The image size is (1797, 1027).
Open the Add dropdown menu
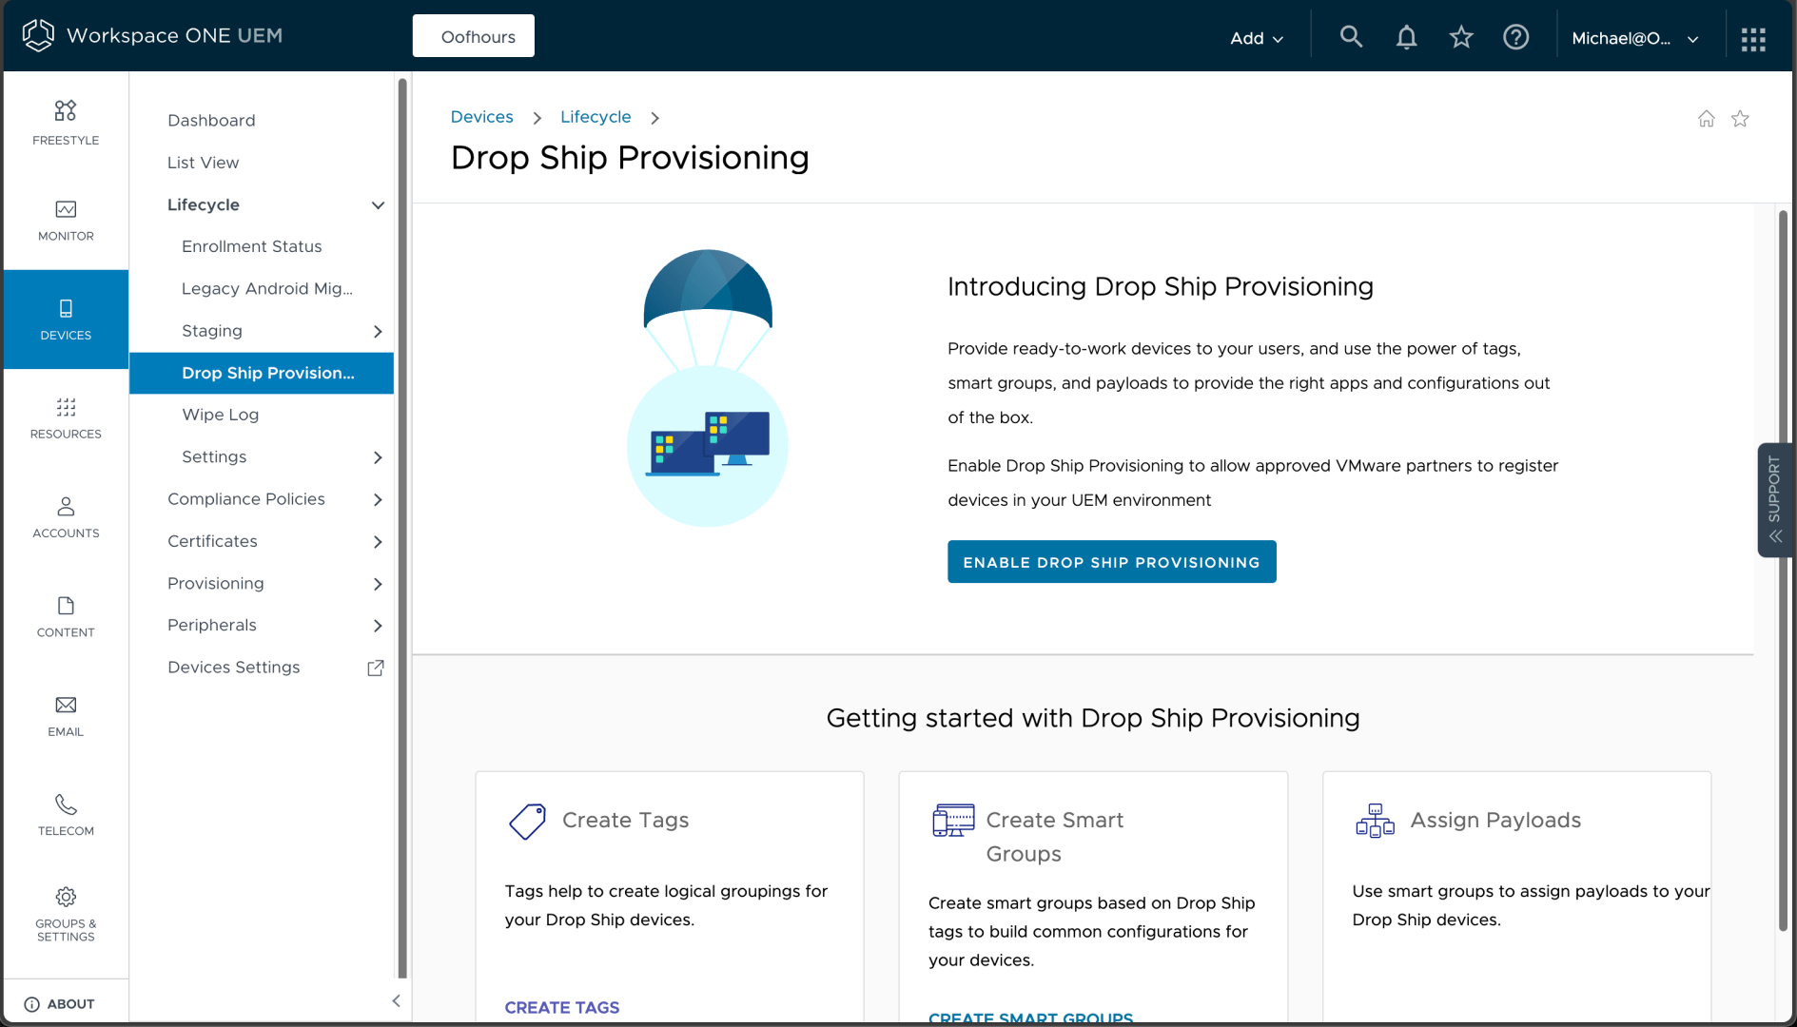(x=1256, y=38)
